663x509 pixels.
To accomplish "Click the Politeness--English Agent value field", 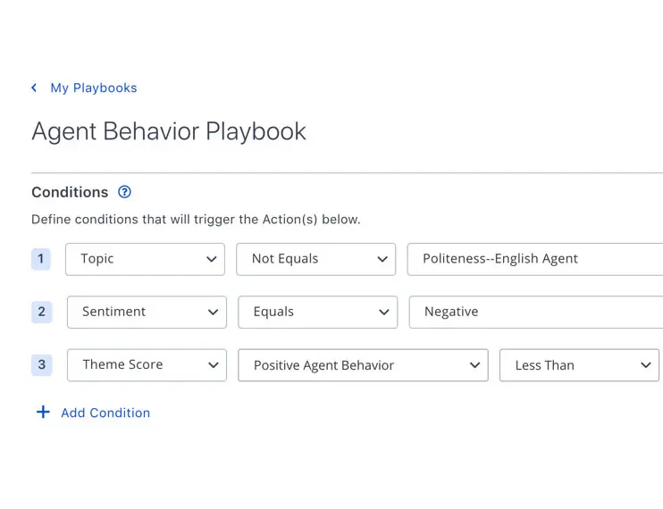I will click(534, 259).
